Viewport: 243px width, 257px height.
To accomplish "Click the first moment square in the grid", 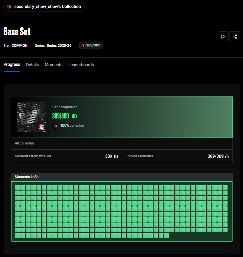I will pyautogui.click(x=17, y=187).
